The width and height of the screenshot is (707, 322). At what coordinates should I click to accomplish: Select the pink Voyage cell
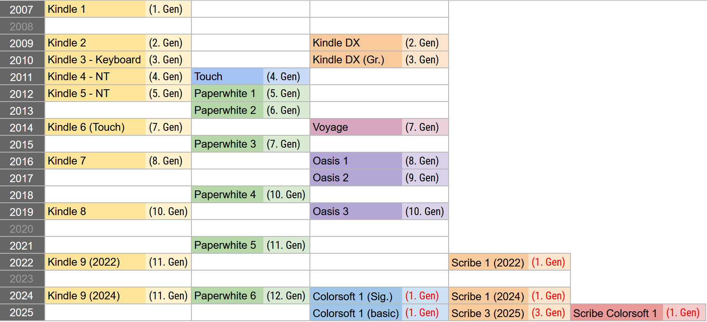point(356,127)
